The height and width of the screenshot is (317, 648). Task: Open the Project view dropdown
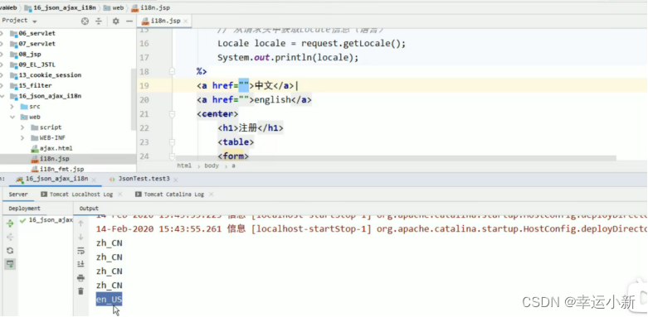coord(34,22)
